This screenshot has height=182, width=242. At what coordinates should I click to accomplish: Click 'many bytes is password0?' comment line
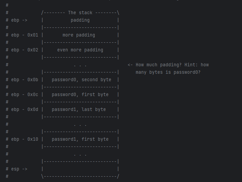click(168, 72)
